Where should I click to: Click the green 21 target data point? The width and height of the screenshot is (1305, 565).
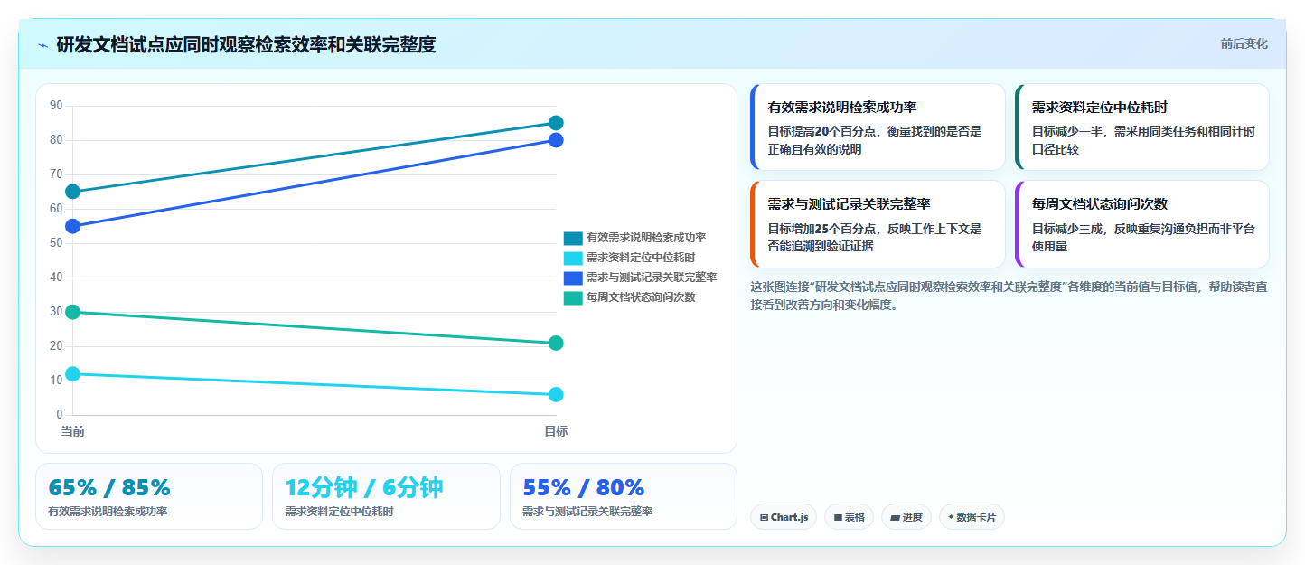coord(556,343)
